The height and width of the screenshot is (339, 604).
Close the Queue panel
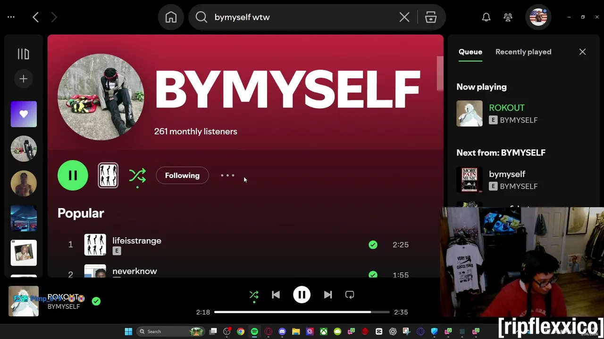point(582,52)
